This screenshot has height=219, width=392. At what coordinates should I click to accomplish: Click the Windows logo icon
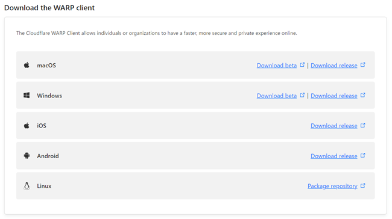pos(27,95)
